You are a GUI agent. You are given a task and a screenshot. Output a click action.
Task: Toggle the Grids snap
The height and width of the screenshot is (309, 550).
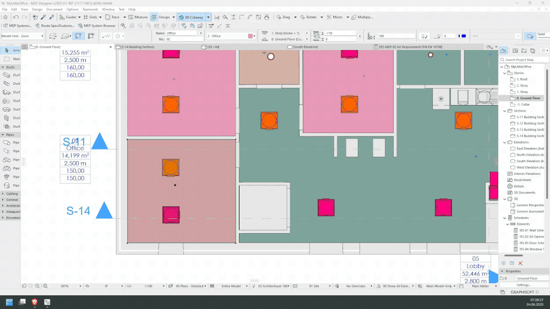click(x=90, y=17)
